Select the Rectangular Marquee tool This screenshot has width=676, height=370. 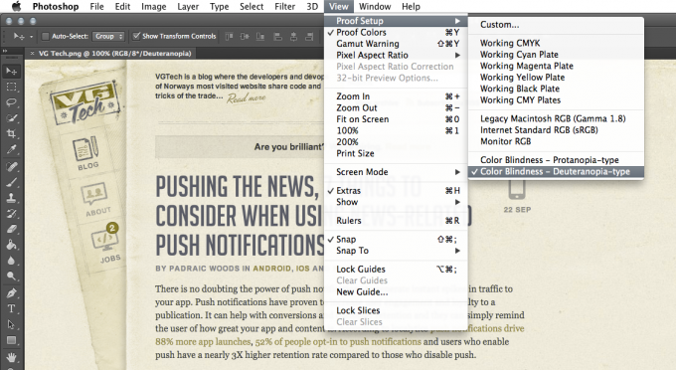(x=11, y=88)
